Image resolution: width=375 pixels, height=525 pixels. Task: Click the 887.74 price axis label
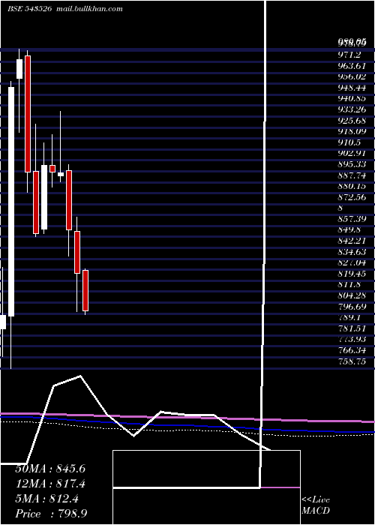pos(352,175)
